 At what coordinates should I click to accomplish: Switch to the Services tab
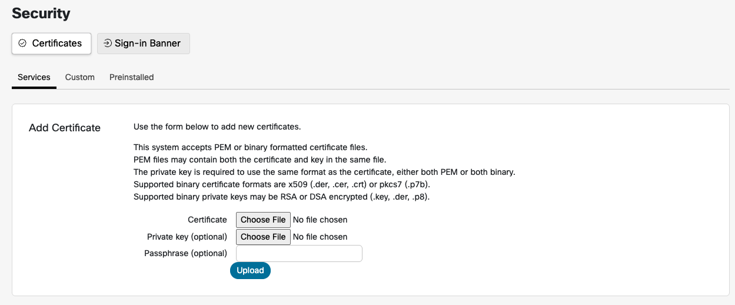(x=34, y=77)
